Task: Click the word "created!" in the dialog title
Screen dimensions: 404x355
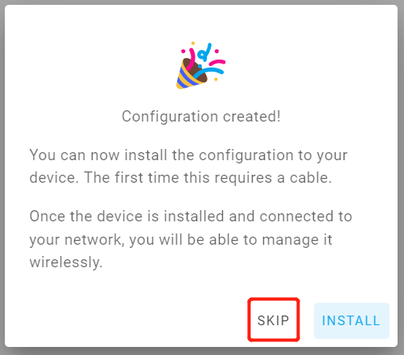Action: pos(252,117)
